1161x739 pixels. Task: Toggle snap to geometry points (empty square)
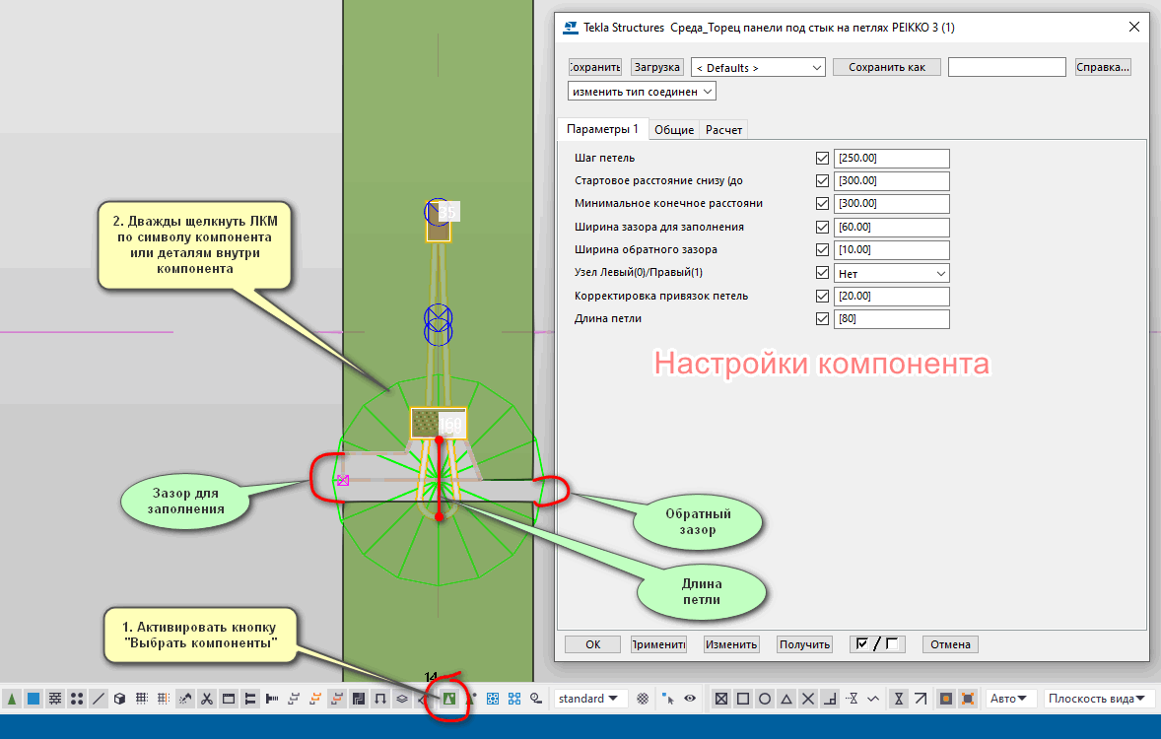[743, 699]
